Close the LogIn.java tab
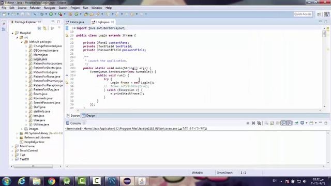The image size is (331, 186). pos(113,22)
